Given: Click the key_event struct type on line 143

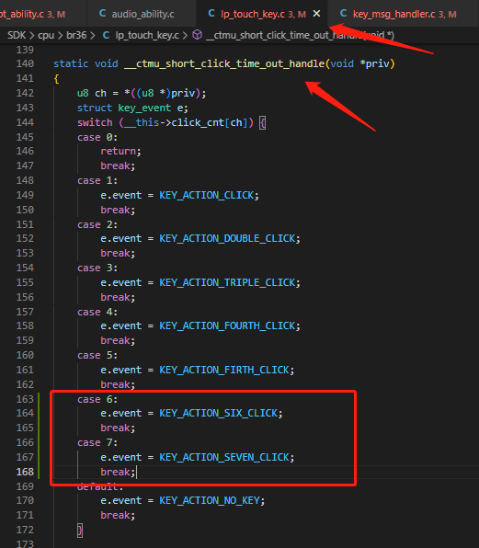Looking at the screenshot, I should [x=144, y=108].
